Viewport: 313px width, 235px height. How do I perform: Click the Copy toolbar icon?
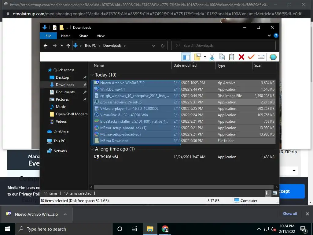click(222, 57)
